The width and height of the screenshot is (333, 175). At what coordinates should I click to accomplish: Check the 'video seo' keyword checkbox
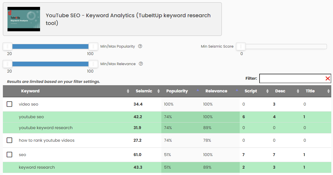point(9,104)
